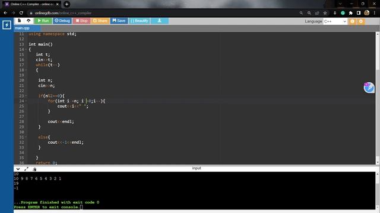Download the code with the download icon
Screen dimensions: 380x213
point(160,21)
